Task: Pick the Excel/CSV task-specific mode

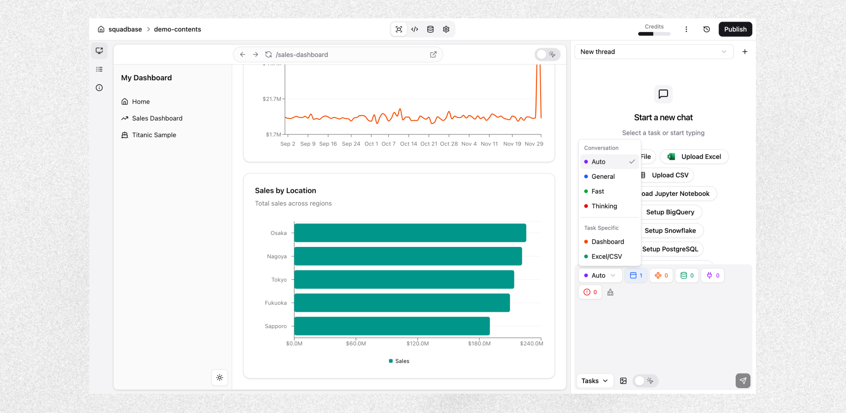Action: [610, 257]
